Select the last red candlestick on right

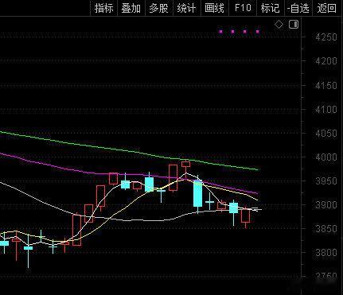[x=246, y=216]
